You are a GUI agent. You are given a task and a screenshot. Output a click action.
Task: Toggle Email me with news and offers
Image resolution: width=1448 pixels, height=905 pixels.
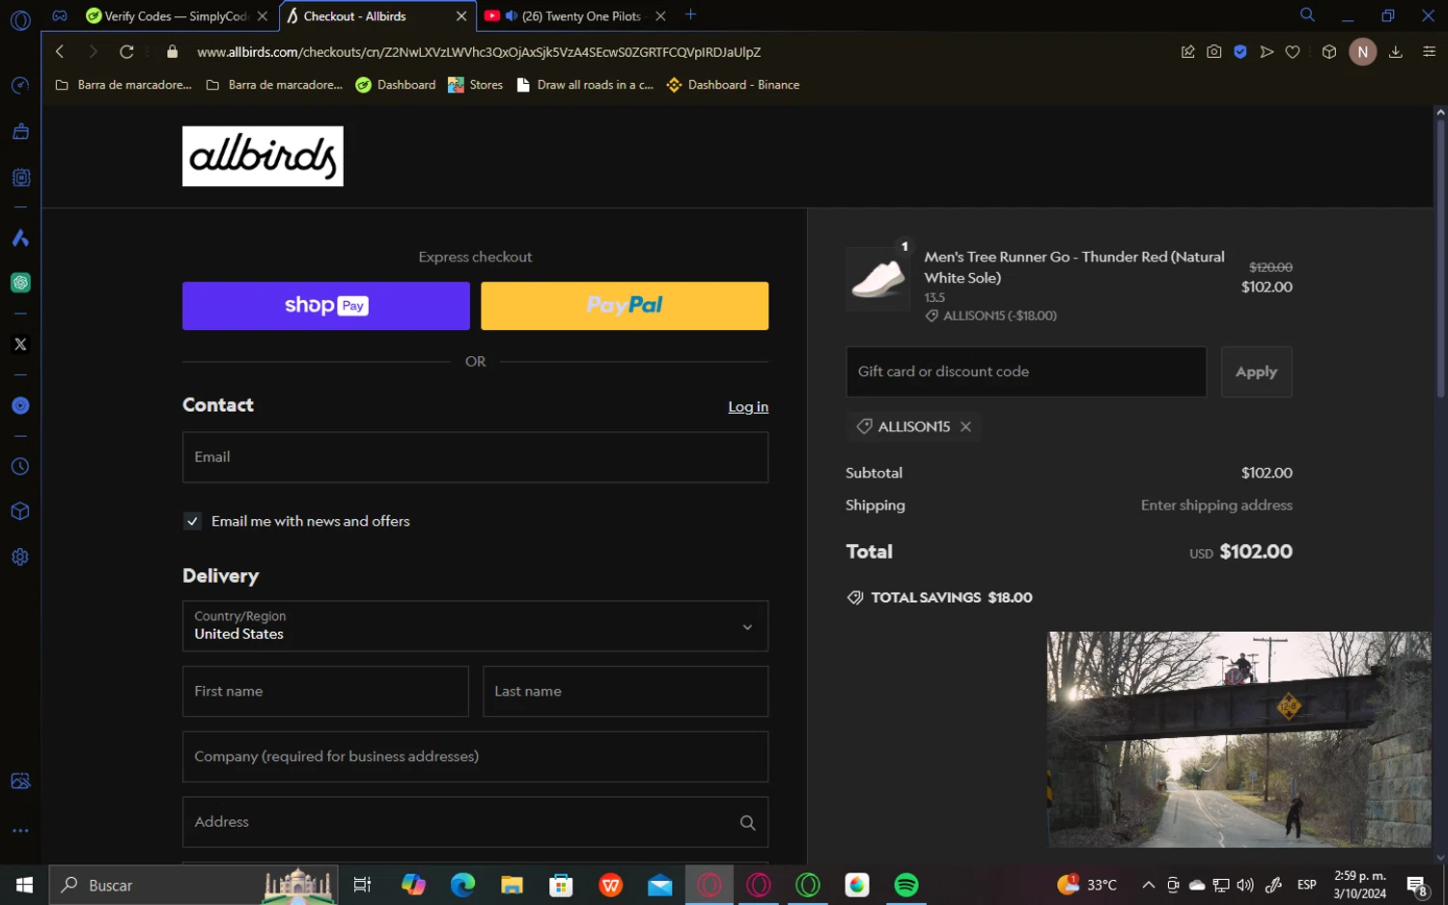click(x=193, y=521)
